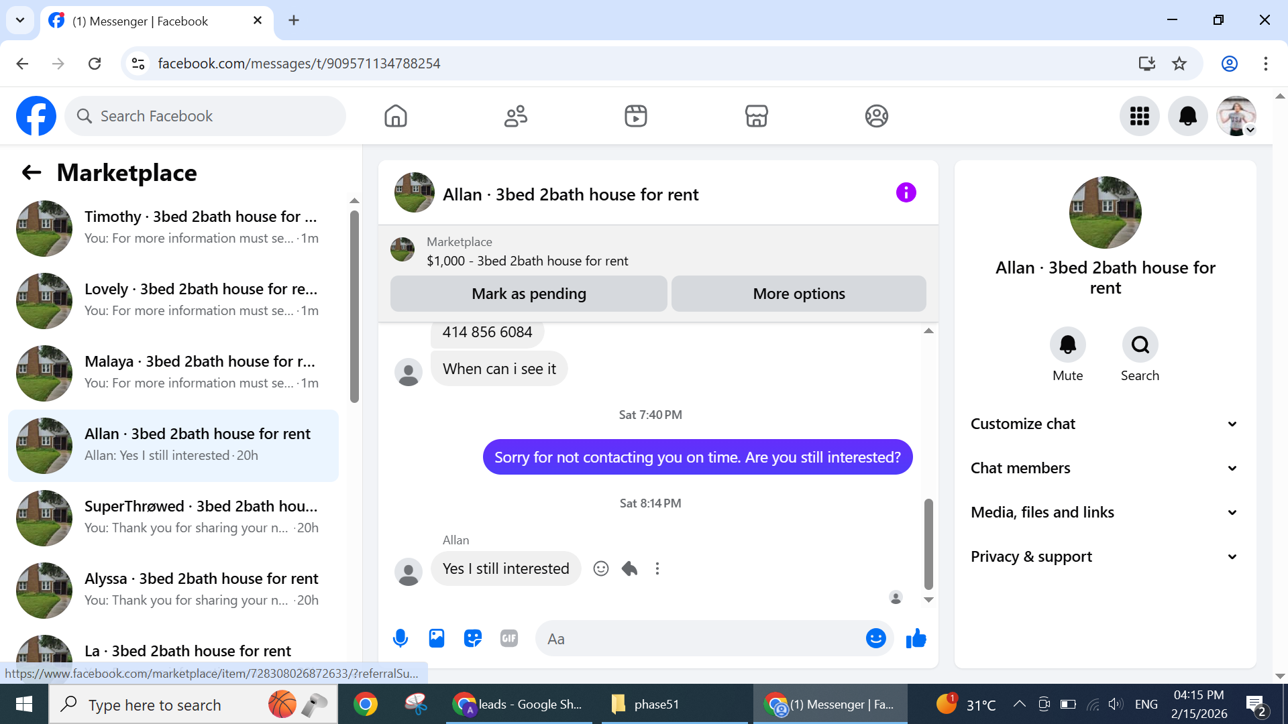Image resolution: width=1288 pixels, height=724 pixels.
Task: Open Chrome tab search dropdown
Action: (x=20, y=20)
